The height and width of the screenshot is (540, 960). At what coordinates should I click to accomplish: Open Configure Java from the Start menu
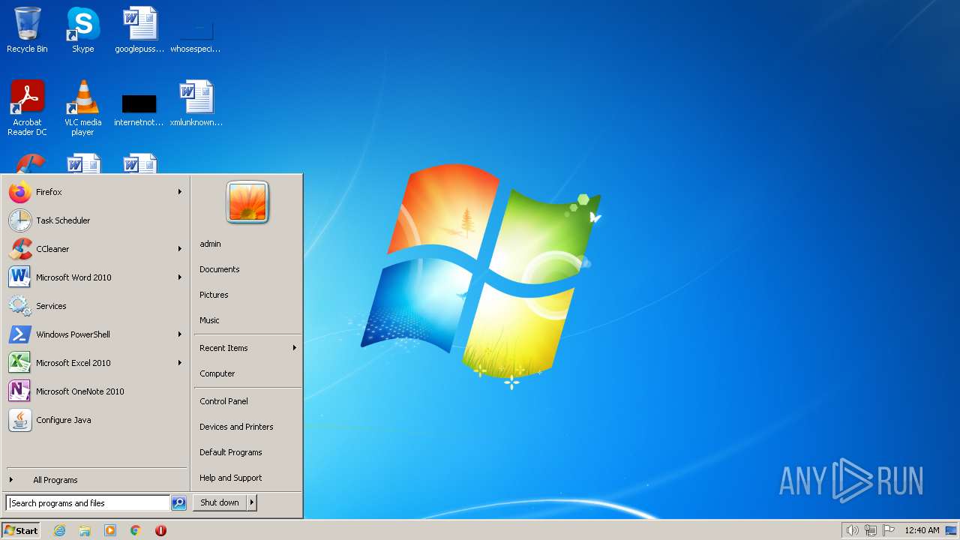tap(96, 420)
